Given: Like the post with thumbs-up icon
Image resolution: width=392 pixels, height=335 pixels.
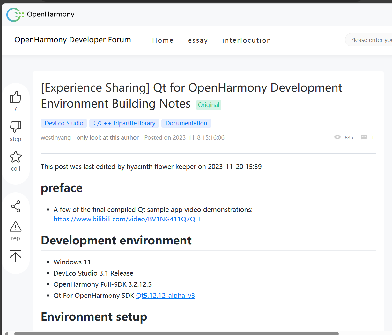Looking at the screenshot, I should click(15, 97).
